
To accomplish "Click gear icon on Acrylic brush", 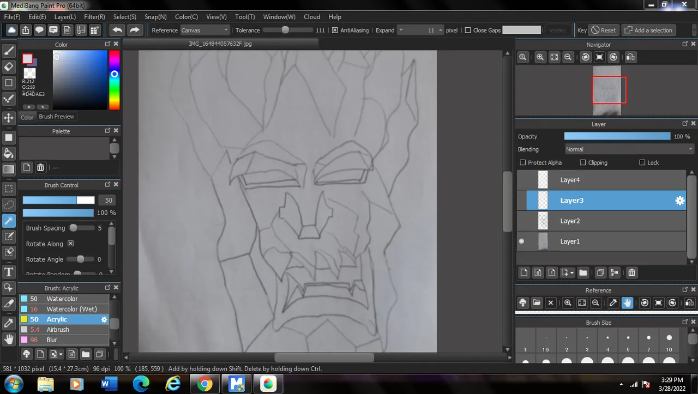I will tap(104, 319).
